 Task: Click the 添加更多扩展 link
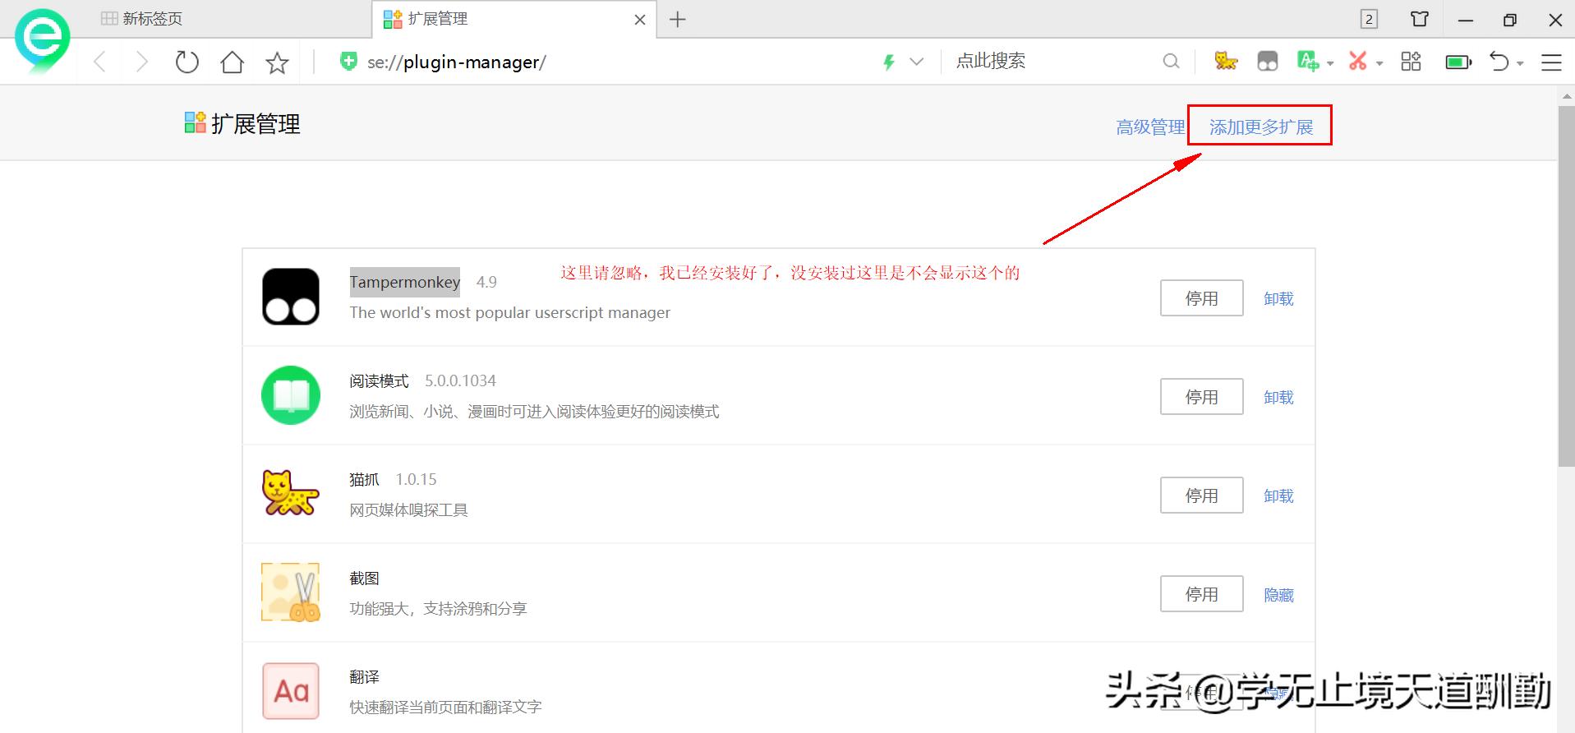(x=1260, y=127)
